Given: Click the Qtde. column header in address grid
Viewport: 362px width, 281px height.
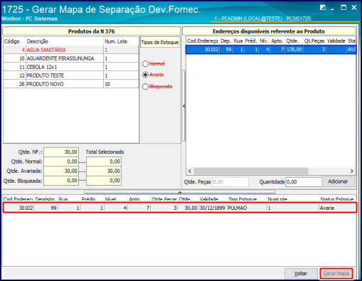Looking at the screenshot, I should click(294, 41).
